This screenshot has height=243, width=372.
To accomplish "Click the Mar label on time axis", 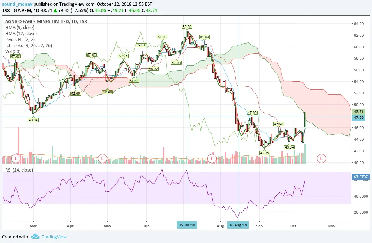I will click(x=33, y=226).
